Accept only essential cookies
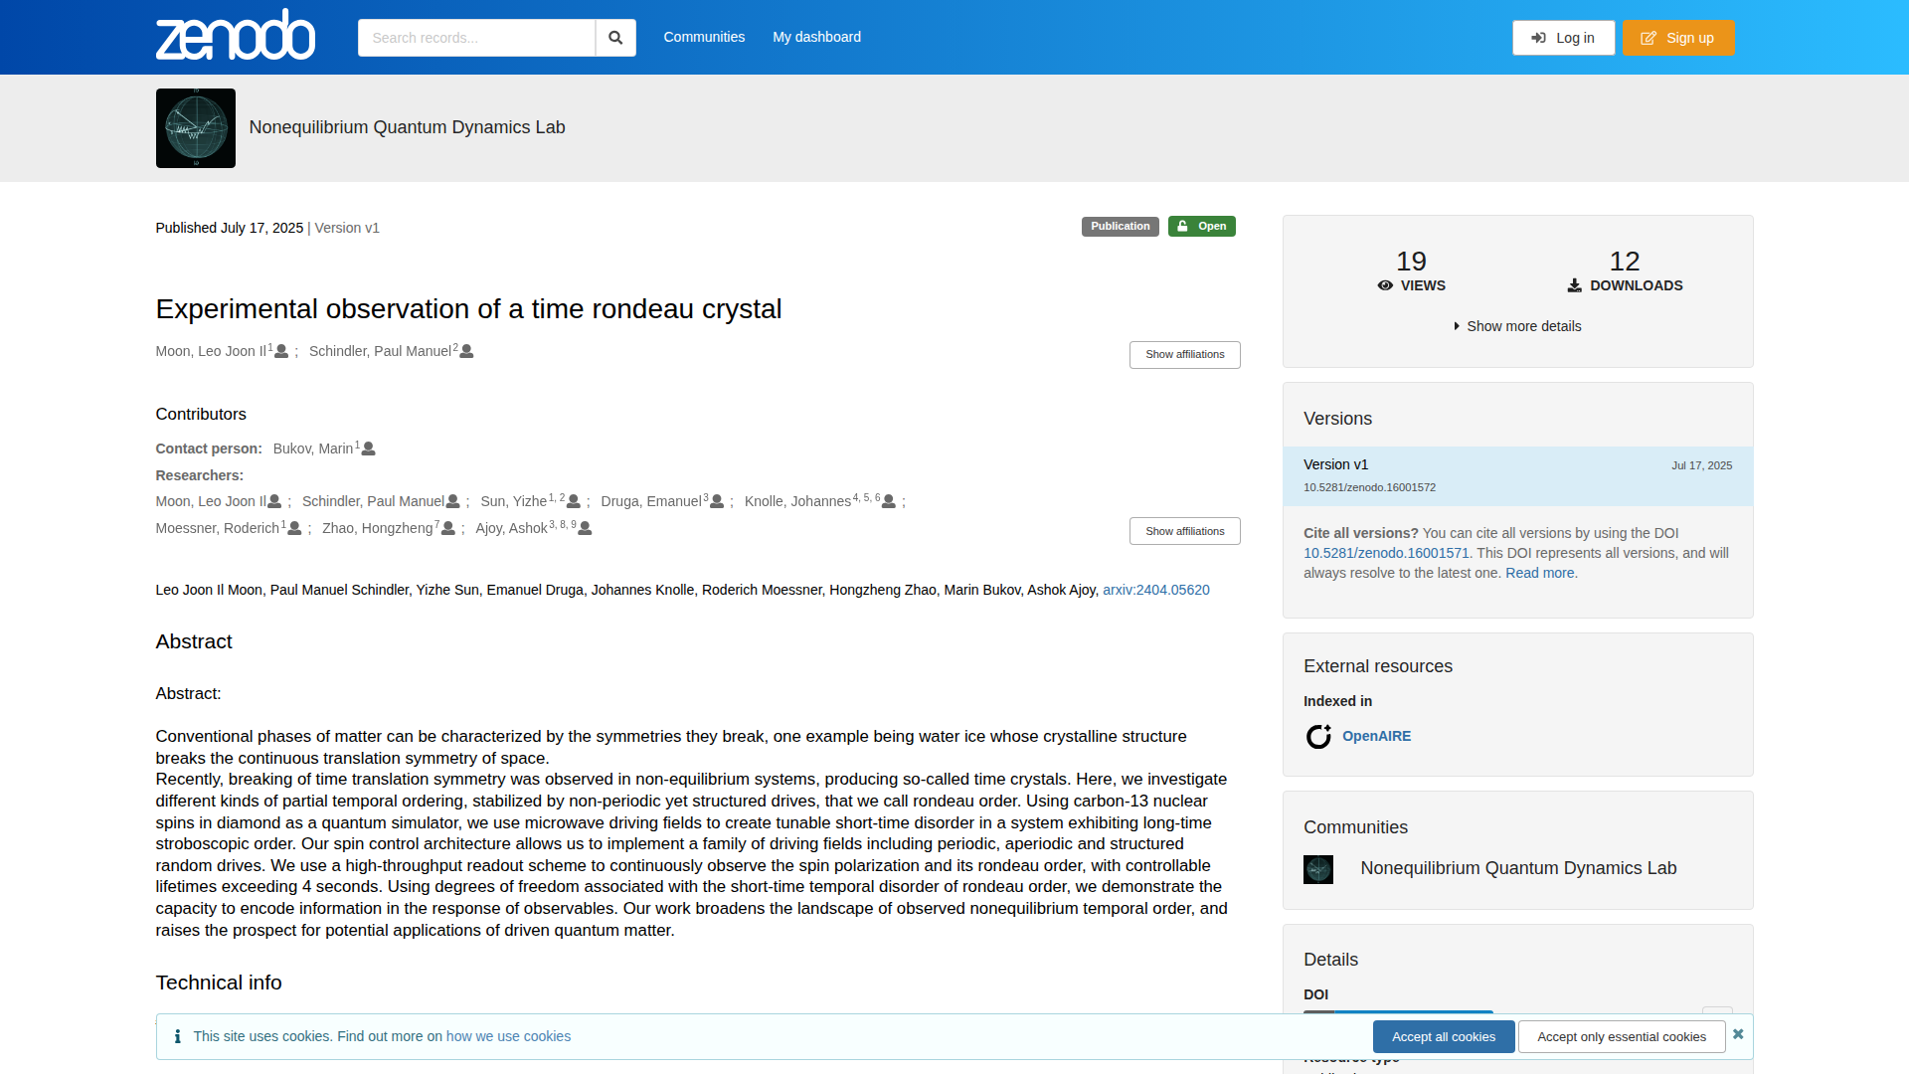 click(1622, 1036)
